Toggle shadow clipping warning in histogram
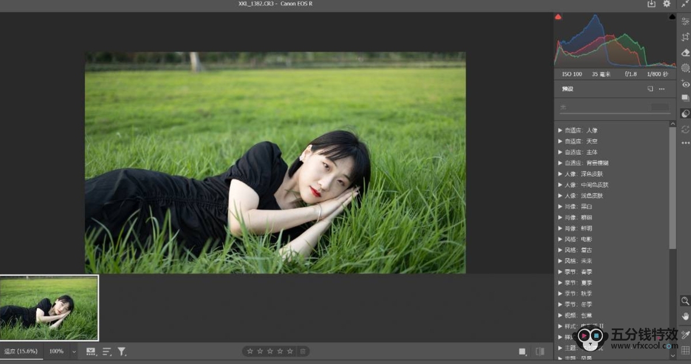This screenshot has height=364, width=691. (x=558, y=17)
